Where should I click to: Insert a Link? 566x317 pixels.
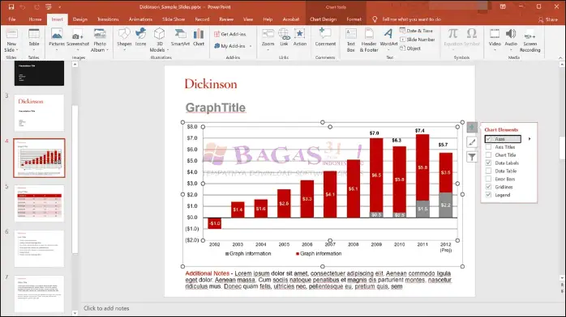pos(284,37)
